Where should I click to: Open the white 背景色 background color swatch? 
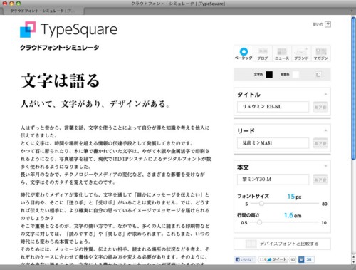295,75
